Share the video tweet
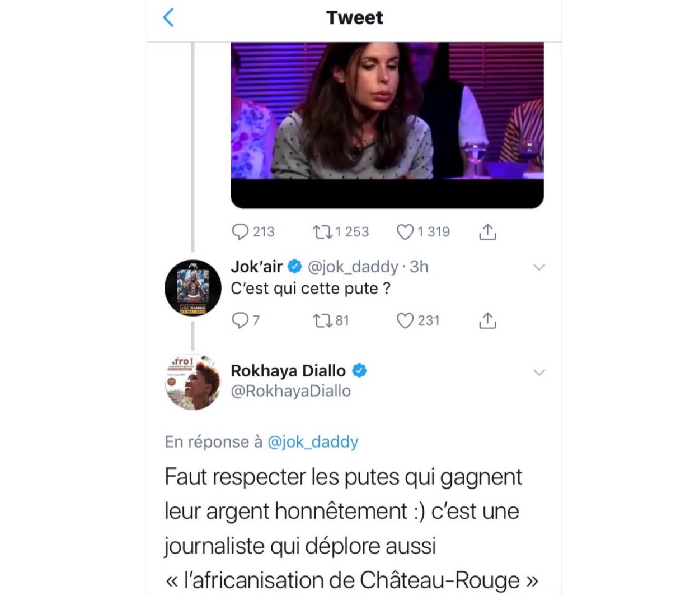 pos(487,231)
